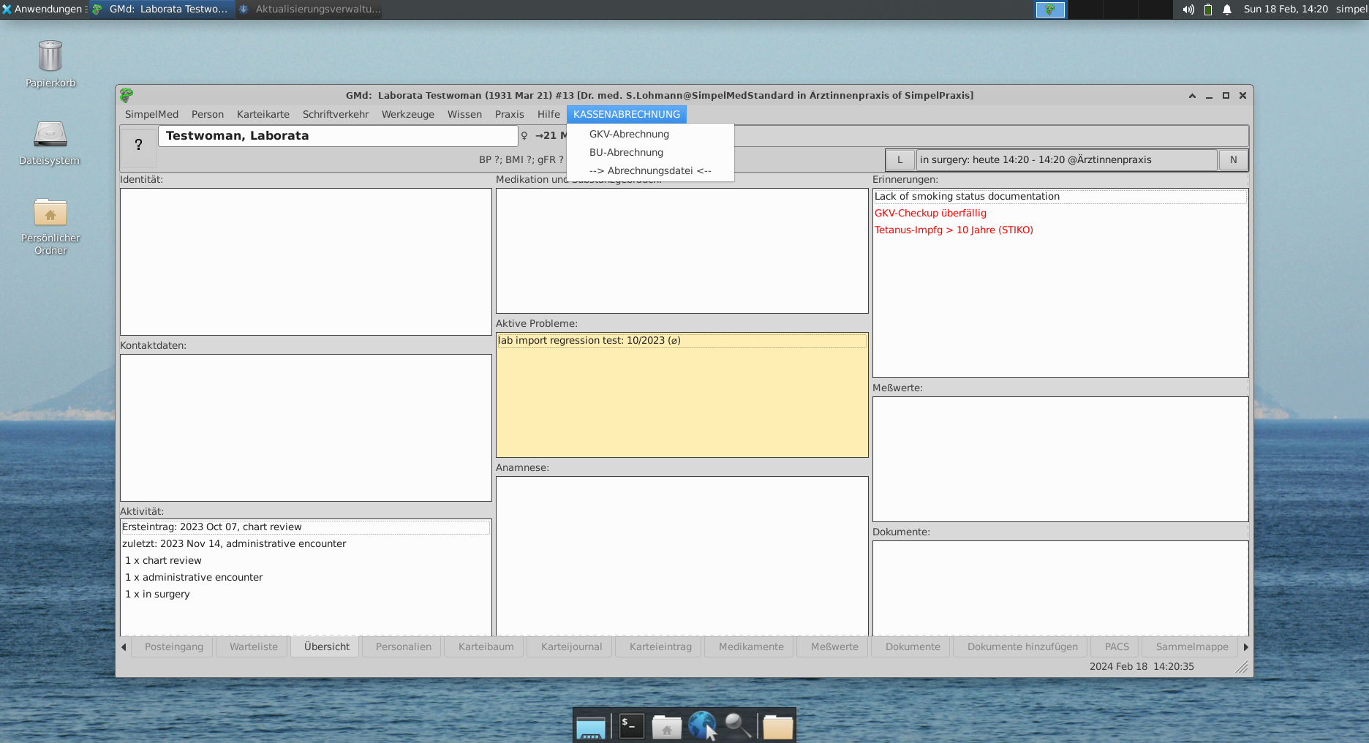
Task: Open the Person menu
Action: pos(208,114)
